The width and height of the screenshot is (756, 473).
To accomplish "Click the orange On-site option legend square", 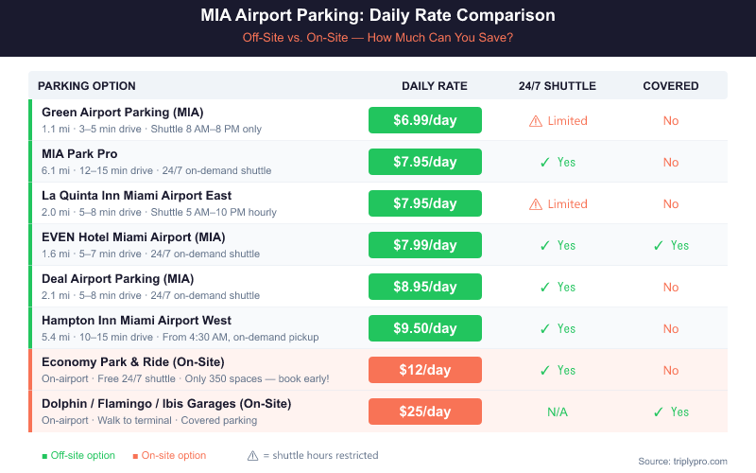I will 135,456.
